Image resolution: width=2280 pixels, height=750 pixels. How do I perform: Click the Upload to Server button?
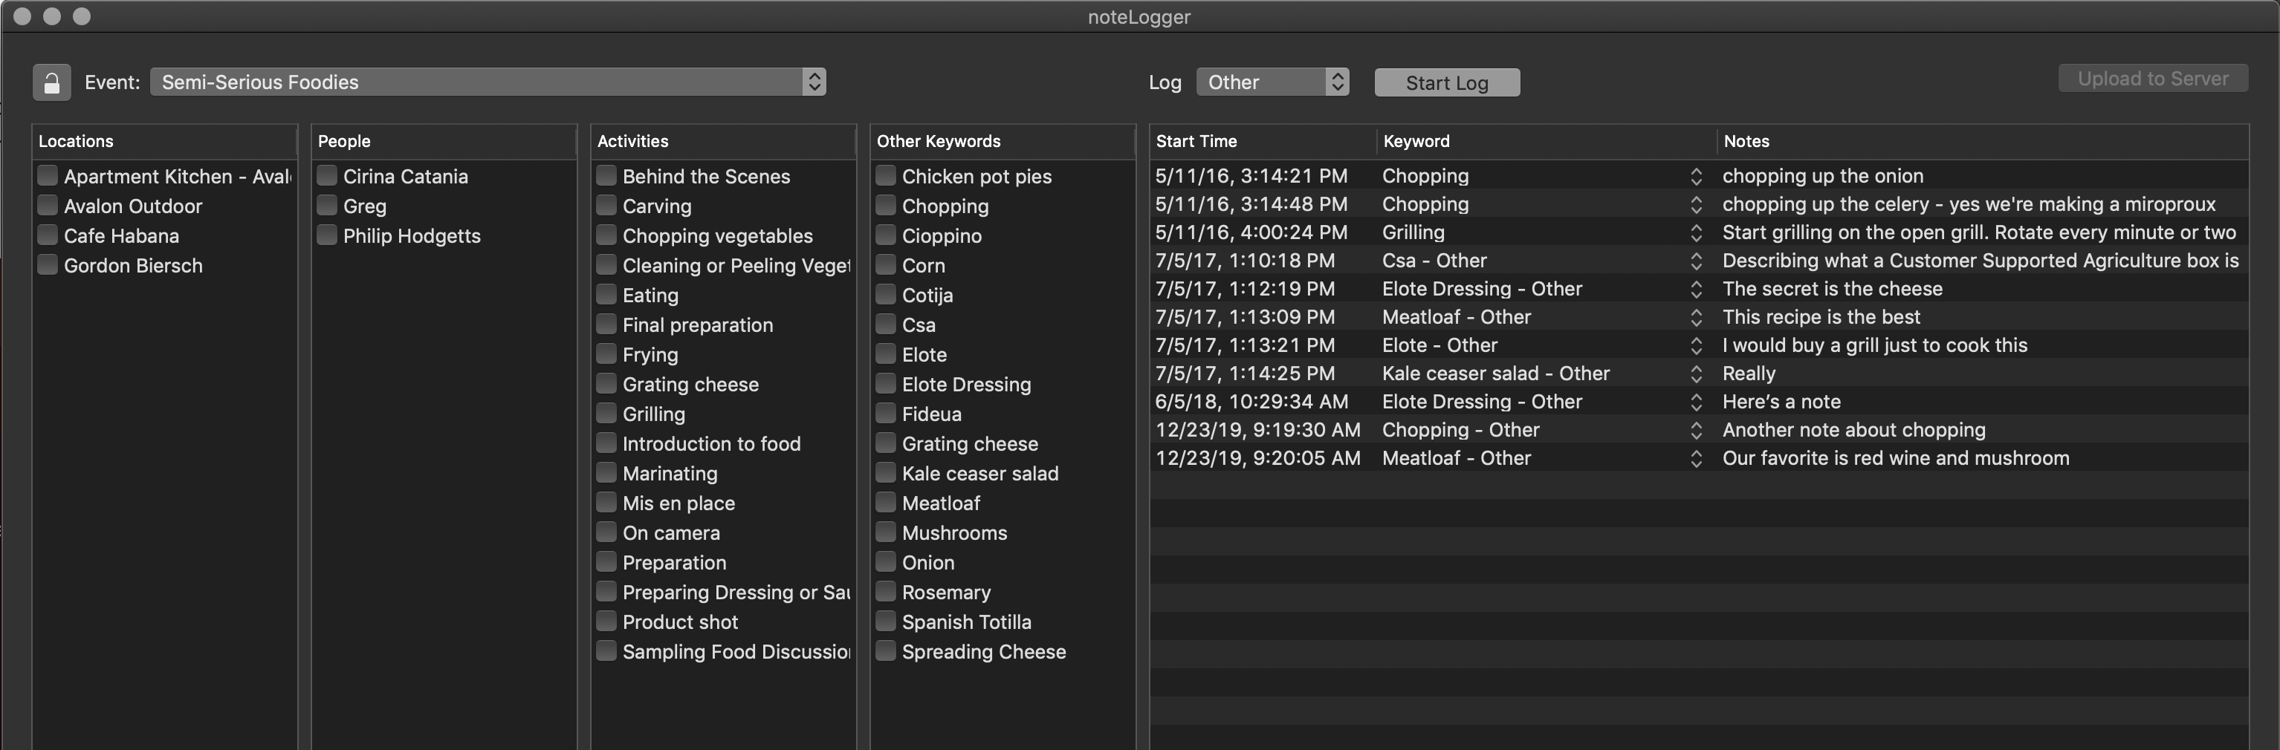[2151, 79]
